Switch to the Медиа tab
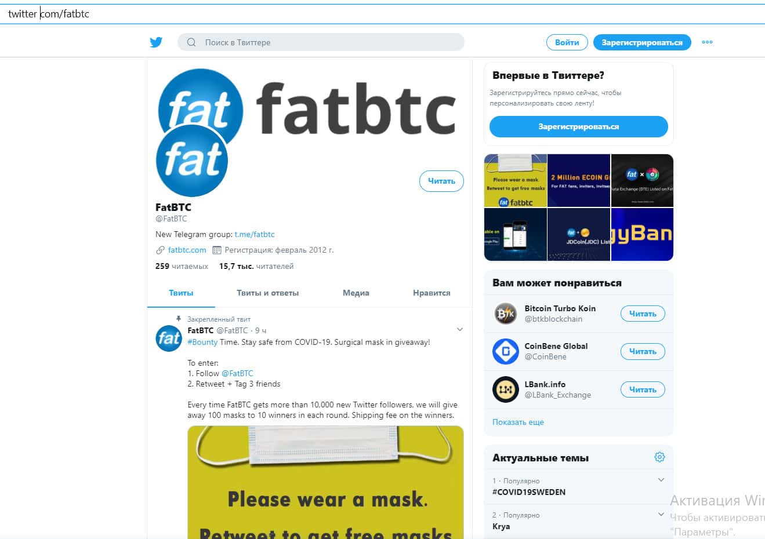The image size is (765, 539). tap(356, 293)
